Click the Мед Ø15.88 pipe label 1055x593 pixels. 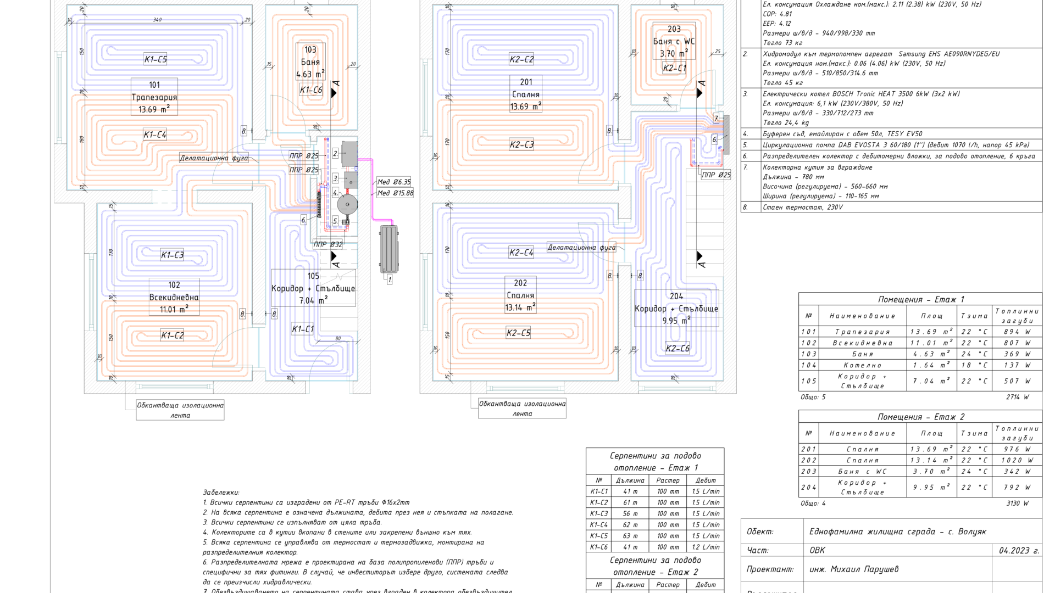click(x=395, y=193)
